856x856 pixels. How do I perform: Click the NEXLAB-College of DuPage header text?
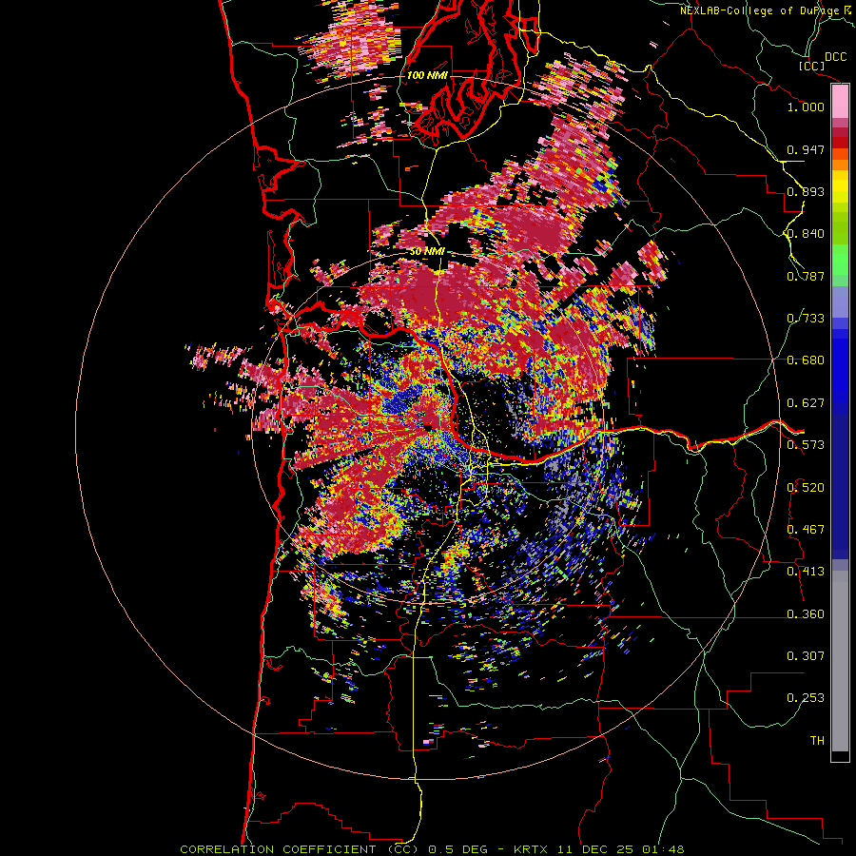pyautogui.click(x=765, y=10)
